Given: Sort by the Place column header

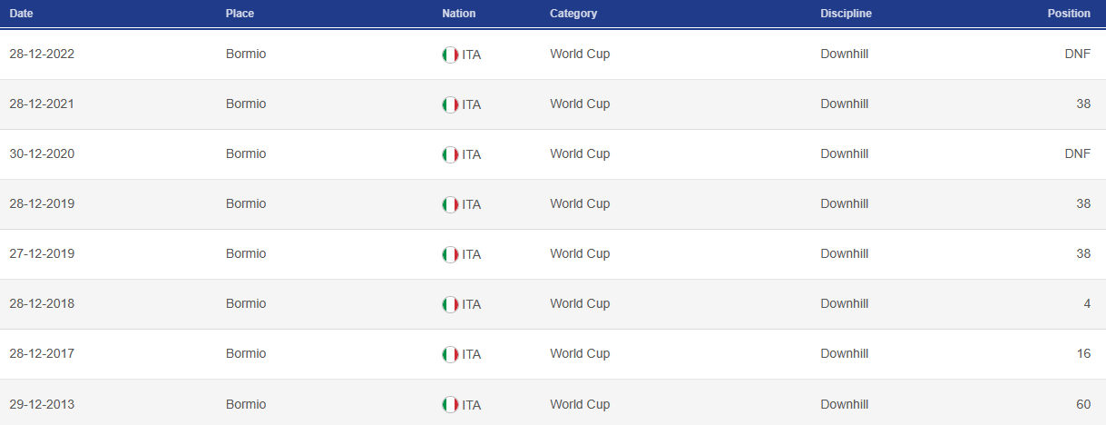Looking at the screenshot, I should [240, 14].
